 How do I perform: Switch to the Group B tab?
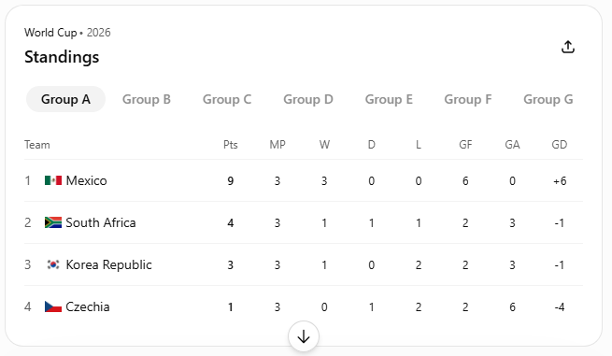click(x=147, y=99)
